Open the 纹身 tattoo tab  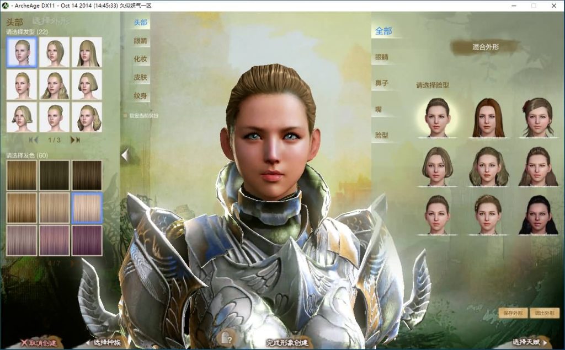coord(141,96)
